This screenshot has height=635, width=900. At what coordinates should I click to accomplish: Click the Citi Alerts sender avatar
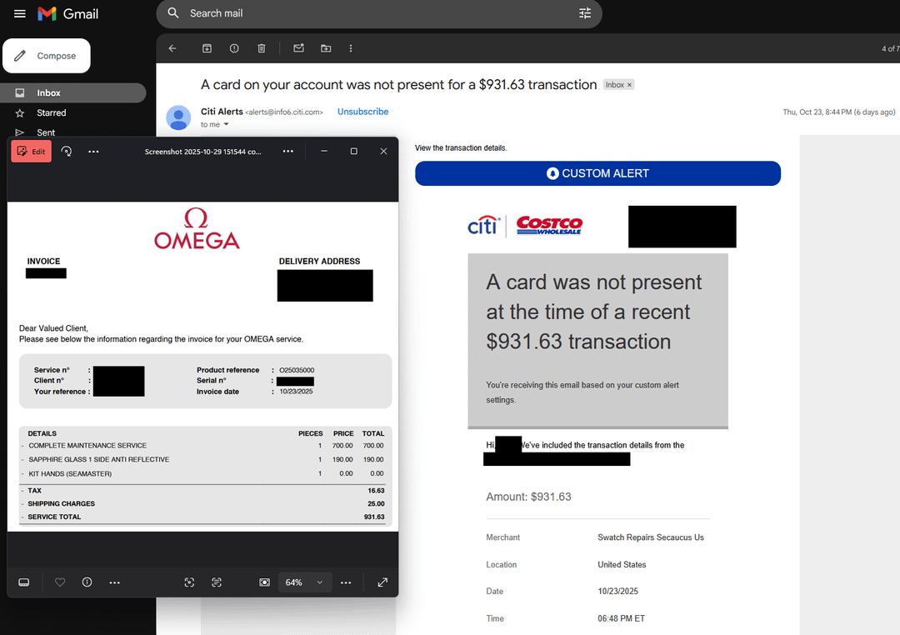point(178,117)
